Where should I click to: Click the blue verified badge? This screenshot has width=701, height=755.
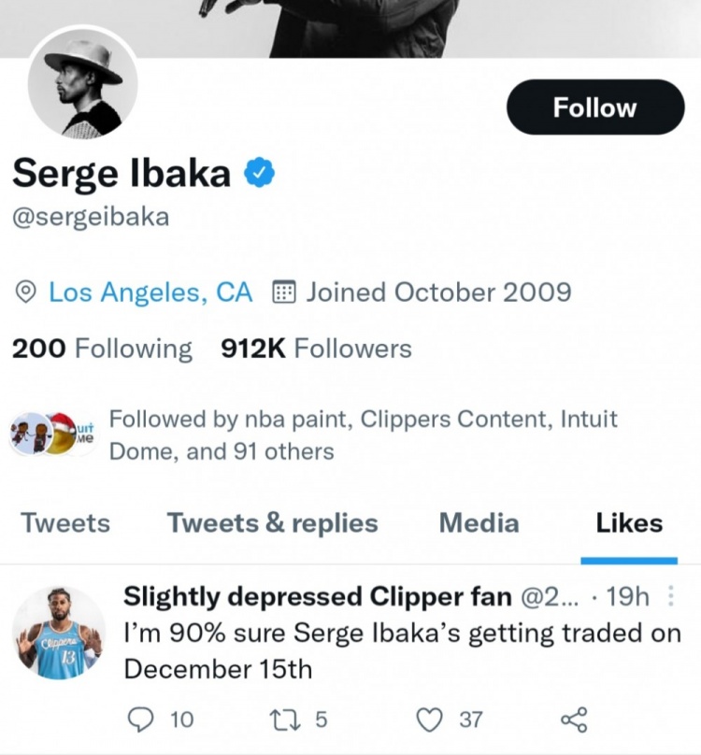point(258,172)
